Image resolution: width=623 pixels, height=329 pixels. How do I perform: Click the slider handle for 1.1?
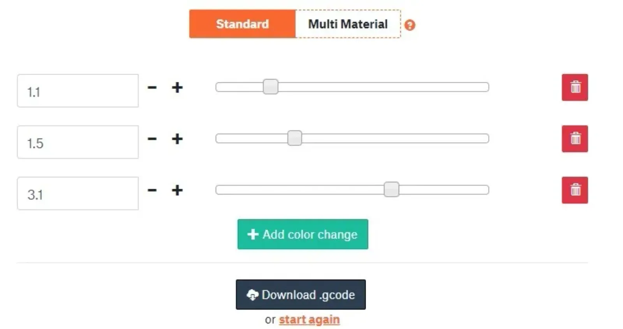[x=271, y=87]
